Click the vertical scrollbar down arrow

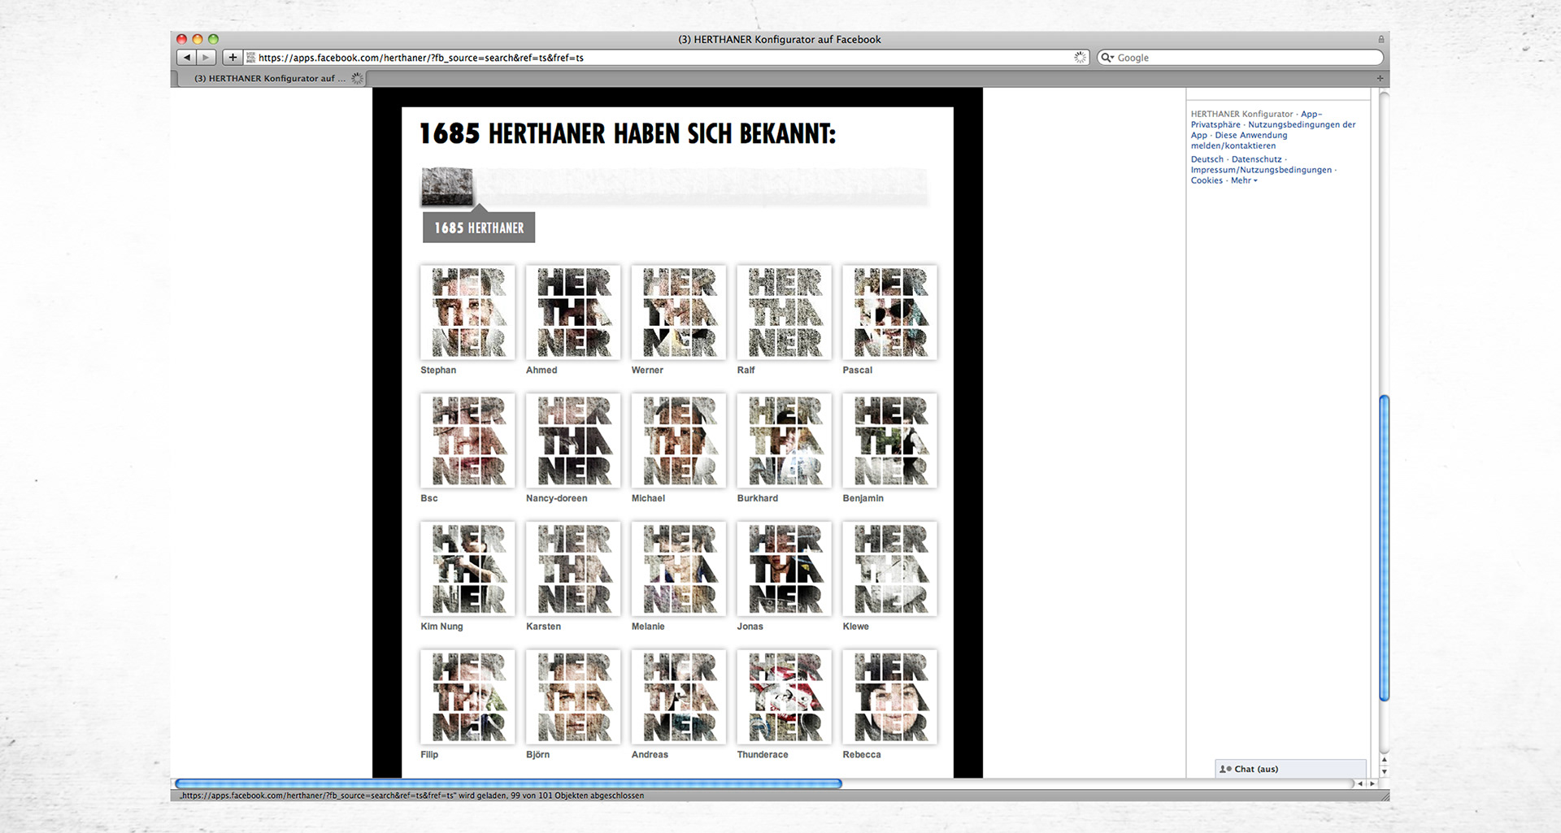(x=1384, y=771)
